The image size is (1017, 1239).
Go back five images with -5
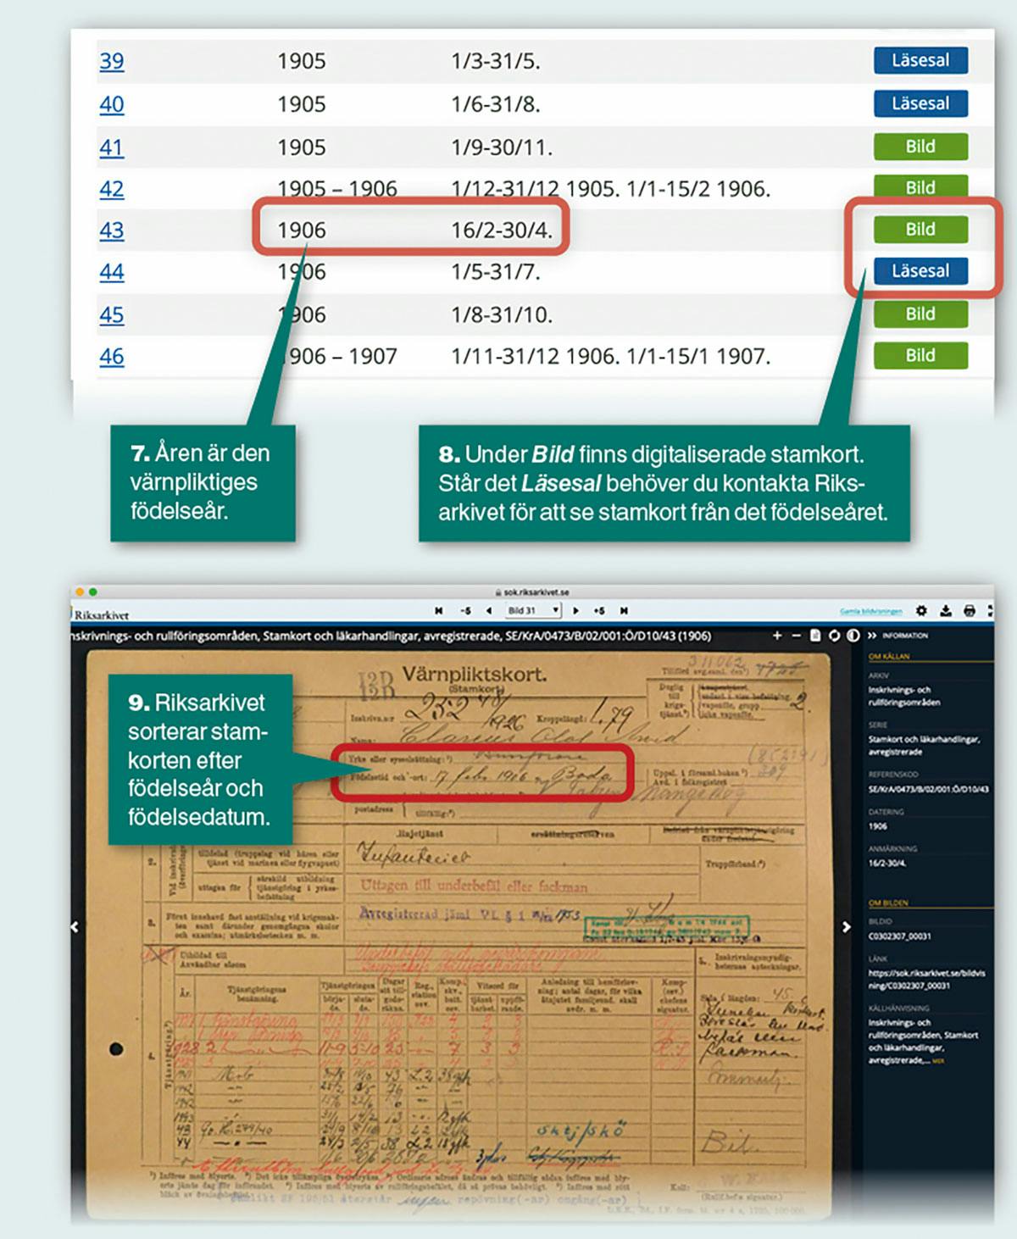[465, 610]
